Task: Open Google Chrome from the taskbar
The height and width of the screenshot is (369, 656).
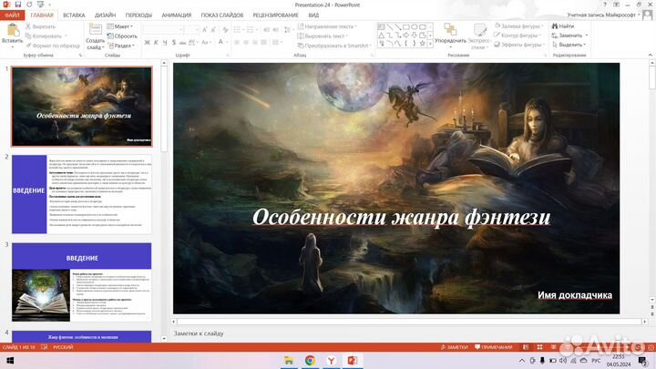Action: point(310,361)
